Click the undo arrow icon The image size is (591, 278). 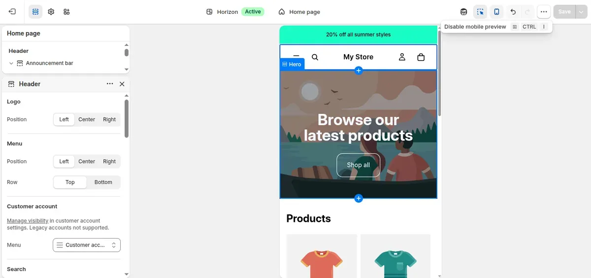tap(513, 12)
